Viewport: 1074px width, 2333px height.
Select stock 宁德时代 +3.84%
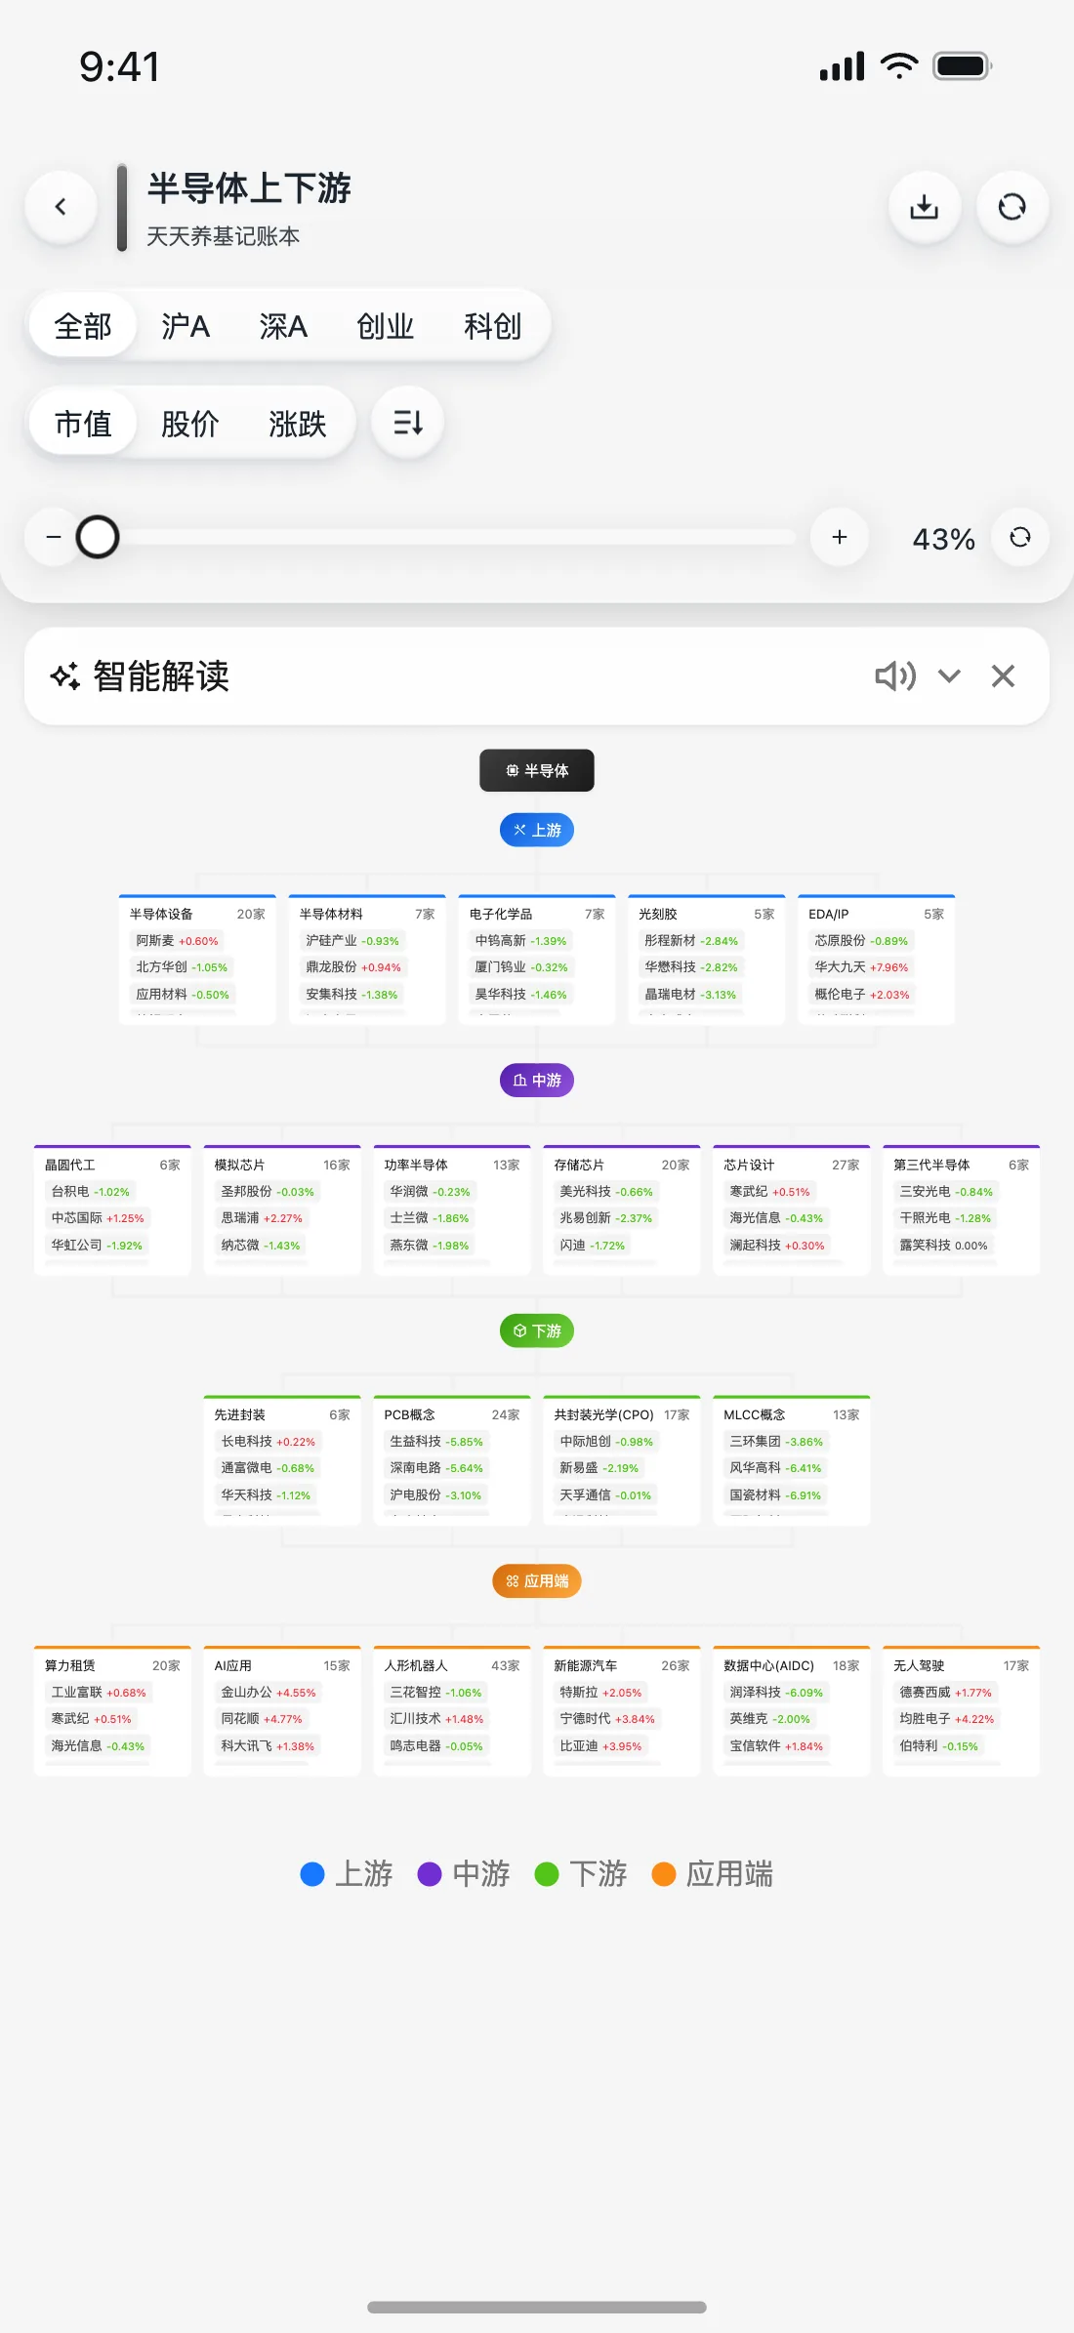tap(607, 1719)
